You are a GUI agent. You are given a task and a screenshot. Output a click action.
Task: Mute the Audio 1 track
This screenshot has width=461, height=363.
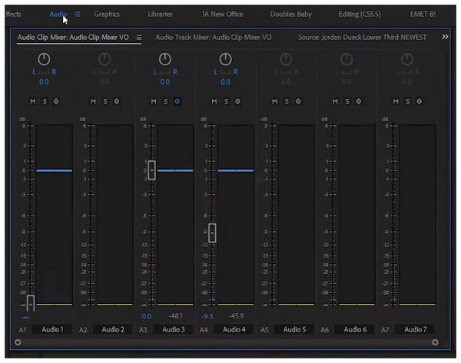tap(32, 101)
